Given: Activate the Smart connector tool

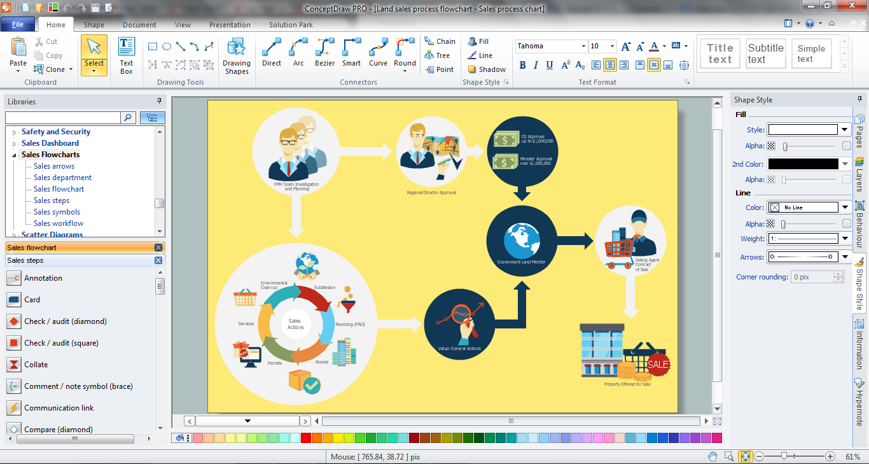Looking at the screenshot, I should click(351, 52).
